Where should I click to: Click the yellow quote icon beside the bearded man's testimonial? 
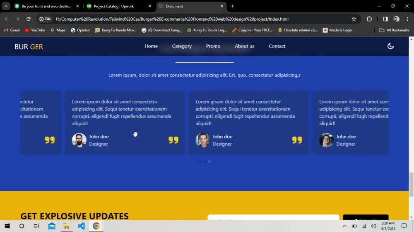[173, 140]
